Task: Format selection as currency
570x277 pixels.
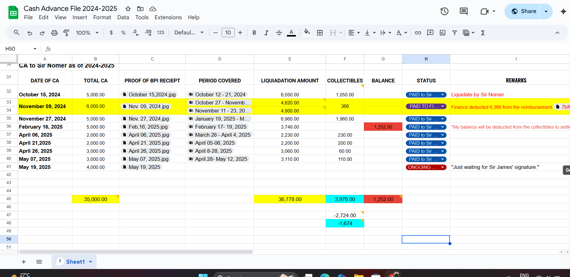Action: [111, 33]
